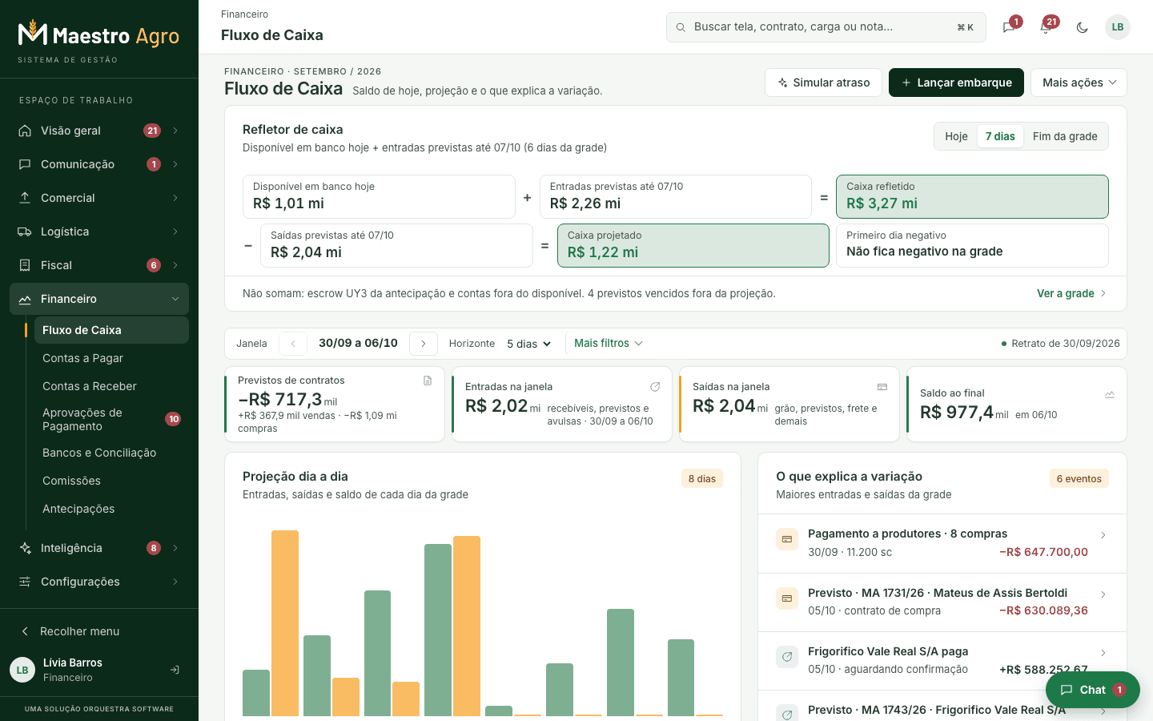Open Antecipações in the sidebar
This screenshot has width=1153, height=721.
(x=111, y=509)
